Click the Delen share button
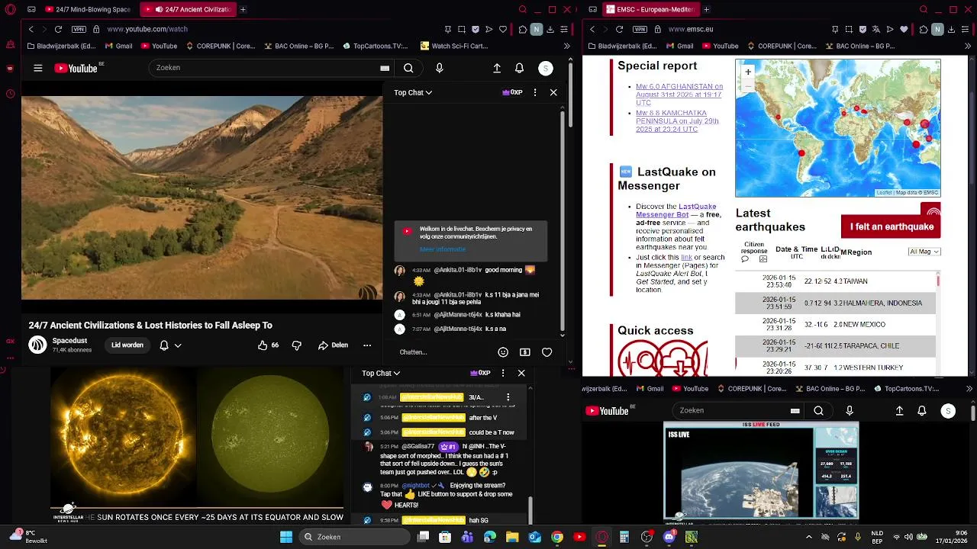 click(x=333, y=345)
